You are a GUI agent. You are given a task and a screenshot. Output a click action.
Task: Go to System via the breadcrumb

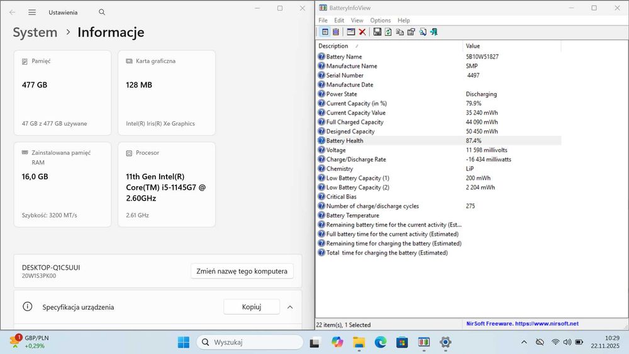(x=35, y=32)
